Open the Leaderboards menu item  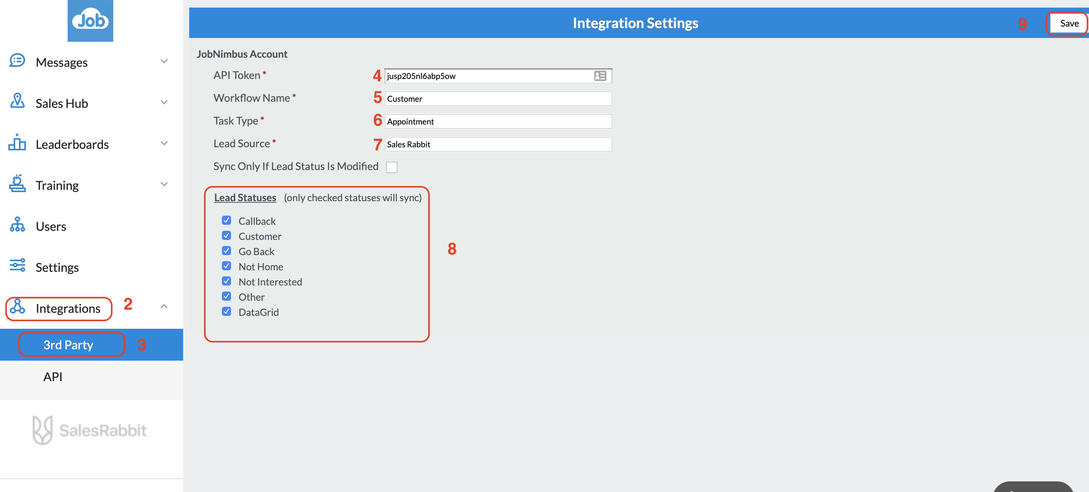72,144
